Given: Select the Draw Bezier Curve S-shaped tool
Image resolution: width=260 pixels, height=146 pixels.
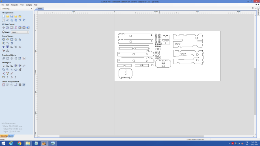Looking at the screenshot, I should coord(12,43).
